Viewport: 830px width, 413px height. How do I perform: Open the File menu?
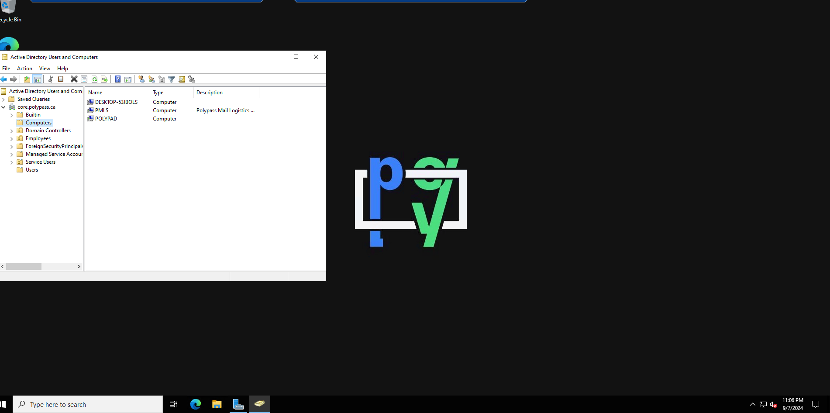click(6, 69)
